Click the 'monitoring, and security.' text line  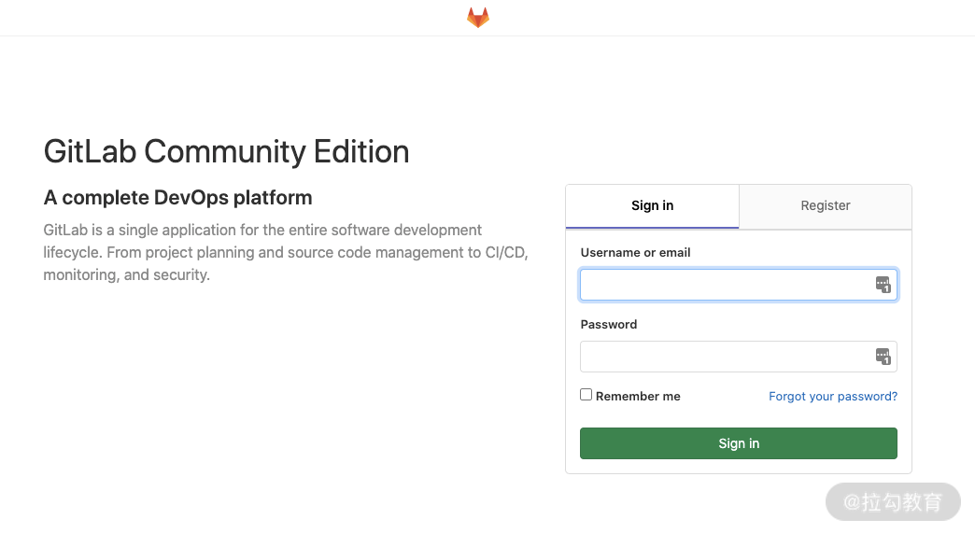126,274
